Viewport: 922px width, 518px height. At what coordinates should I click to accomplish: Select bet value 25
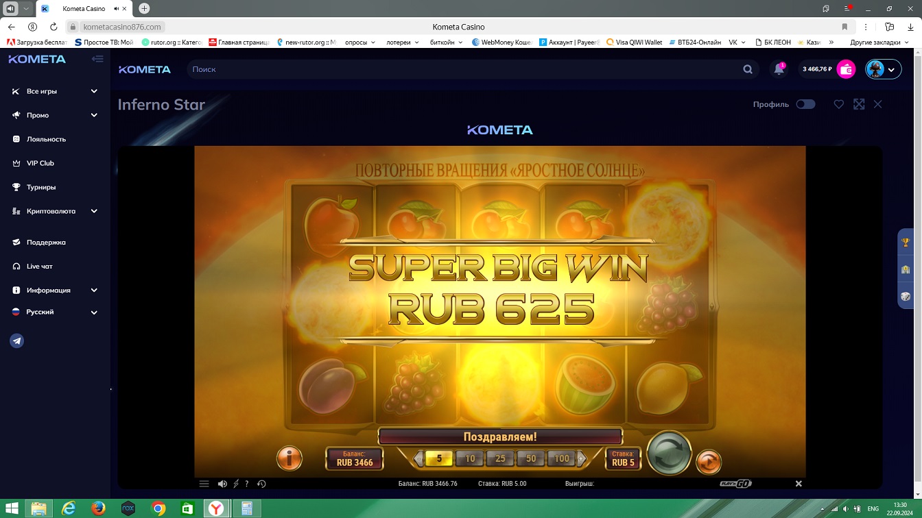click(500, 458)
